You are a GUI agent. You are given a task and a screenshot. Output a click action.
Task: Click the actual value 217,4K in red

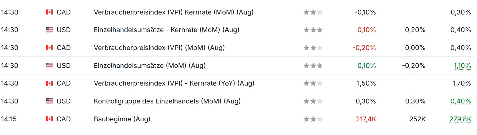[x=366, y=119]
